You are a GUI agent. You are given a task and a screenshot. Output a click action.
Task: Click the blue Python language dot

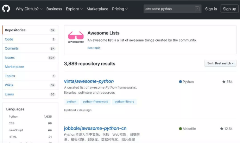[x=181, y=82]
